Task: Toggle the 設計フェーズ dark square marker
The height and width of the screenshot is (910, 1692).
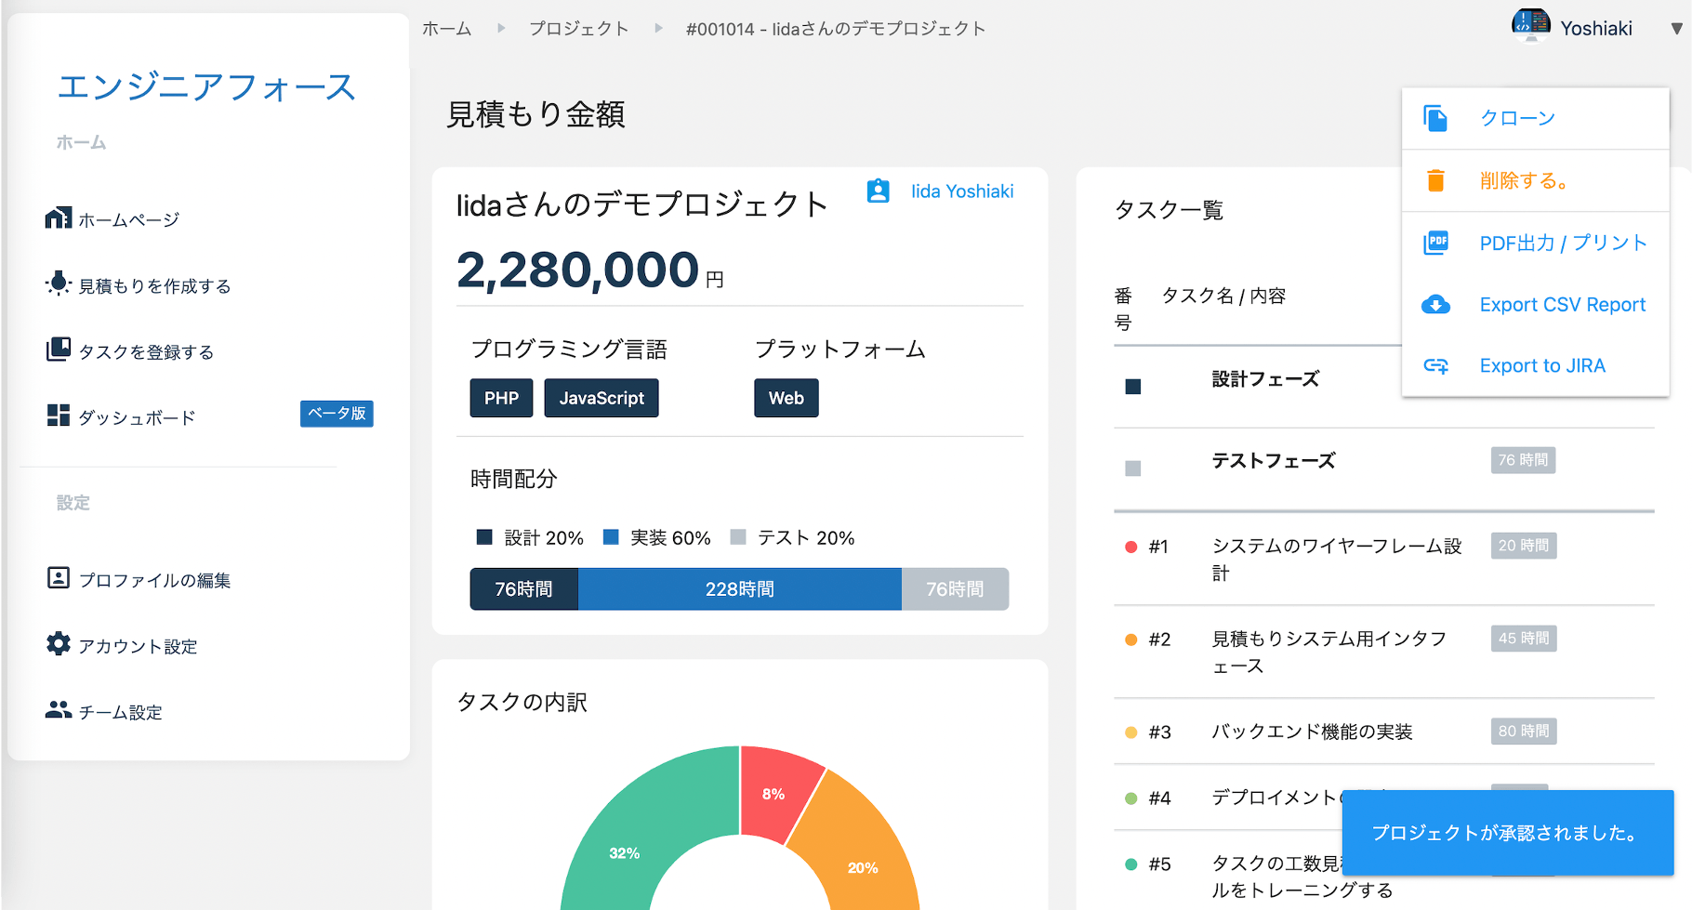Action: 1132,387
